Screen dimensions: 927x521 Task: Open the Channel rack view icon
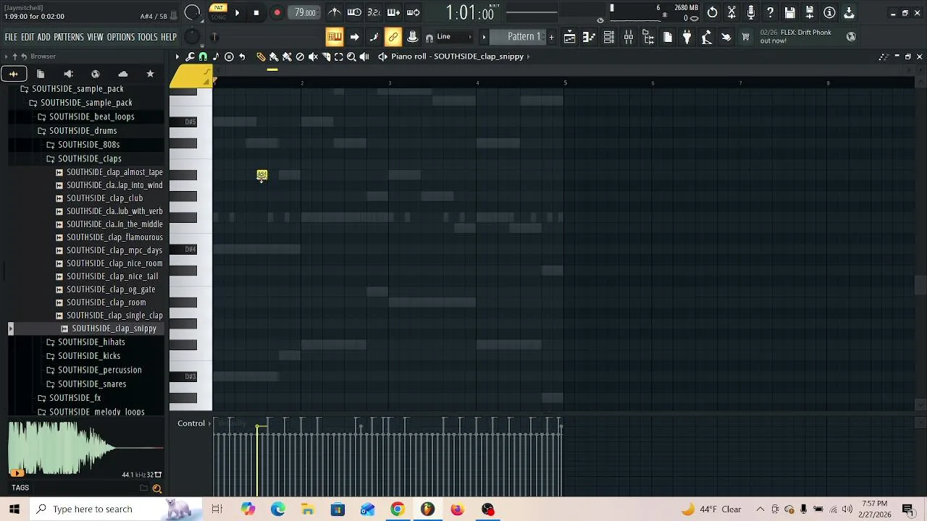coord(609,37)
